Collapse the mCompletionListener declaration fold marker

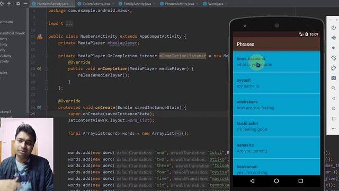(46, 56)
